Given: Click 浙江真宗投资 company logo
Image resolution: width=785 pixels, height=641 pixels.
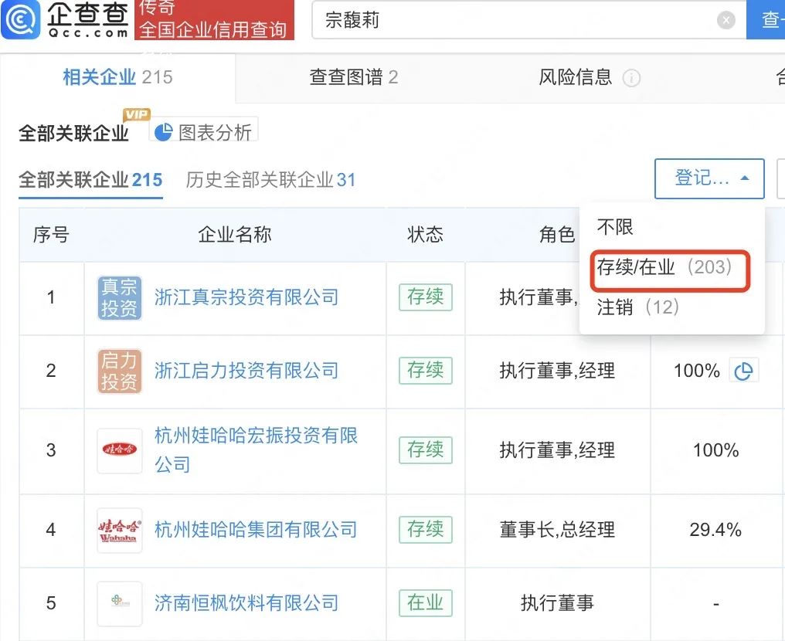Looking at the screenshot, I should [119, 297].
